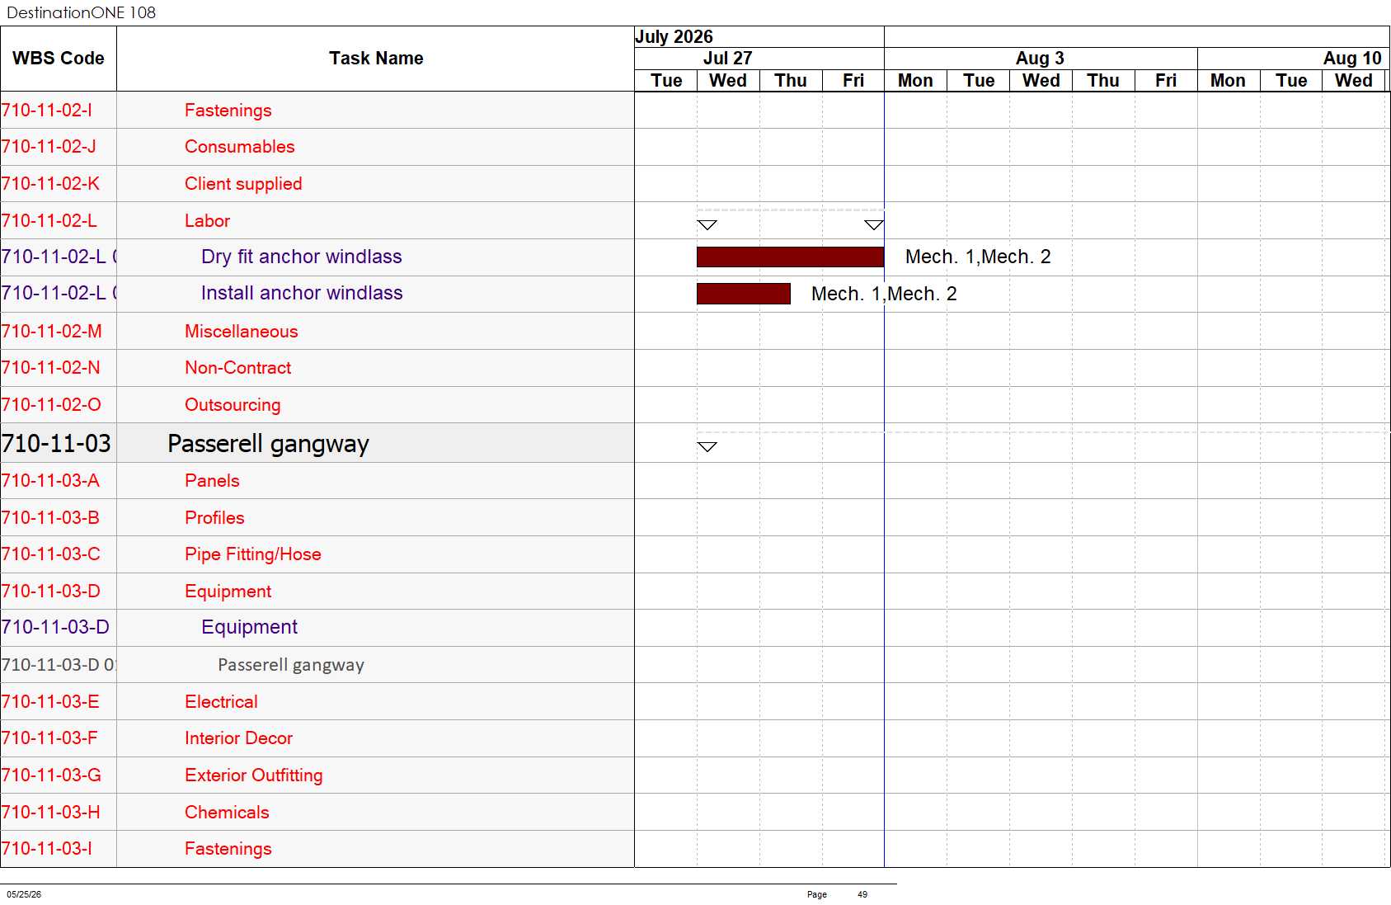Viewport: 1391px width, 905px height.
Task: Click the Install anchor windlass Gantt bar
Action: pyautogui.click(x=743, y=294)
